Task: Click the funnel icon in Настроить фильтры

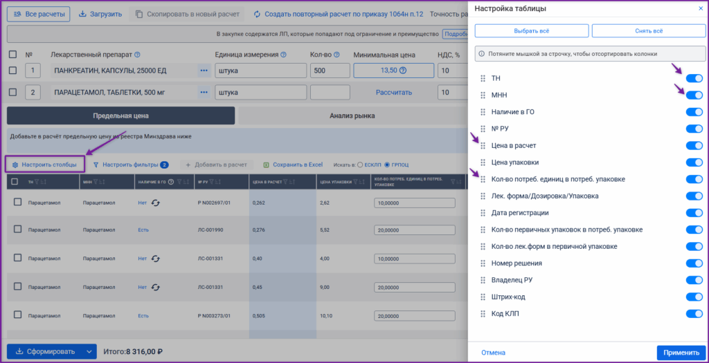Action: point(96,165)
